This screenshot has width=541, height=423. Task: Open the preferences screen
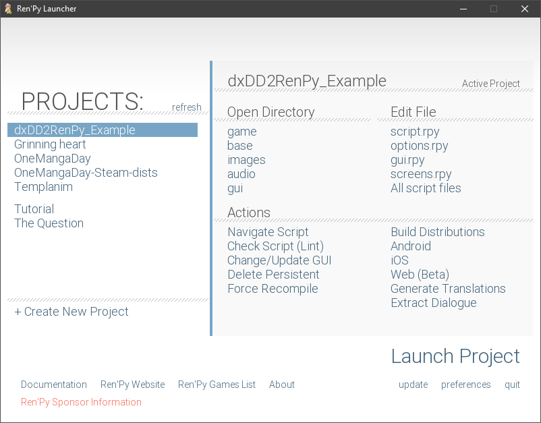click(x=465, y=385)
